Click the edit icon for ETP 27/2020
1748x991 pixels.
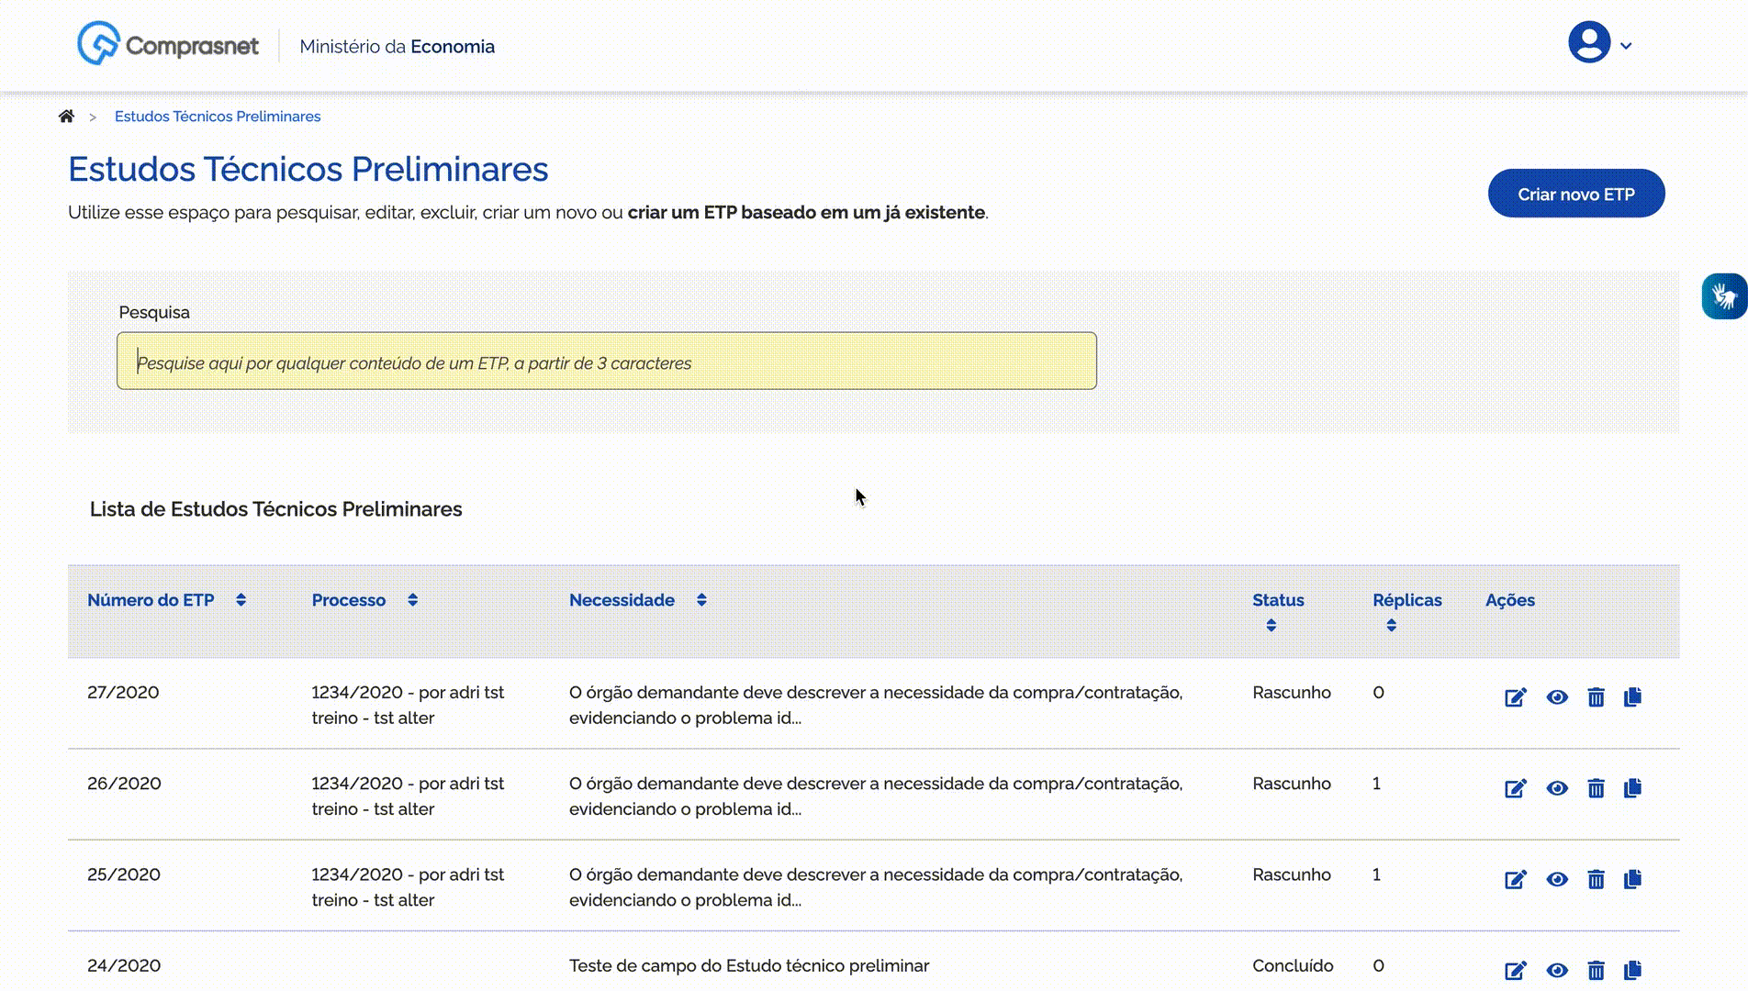[x=1515, y=697]
